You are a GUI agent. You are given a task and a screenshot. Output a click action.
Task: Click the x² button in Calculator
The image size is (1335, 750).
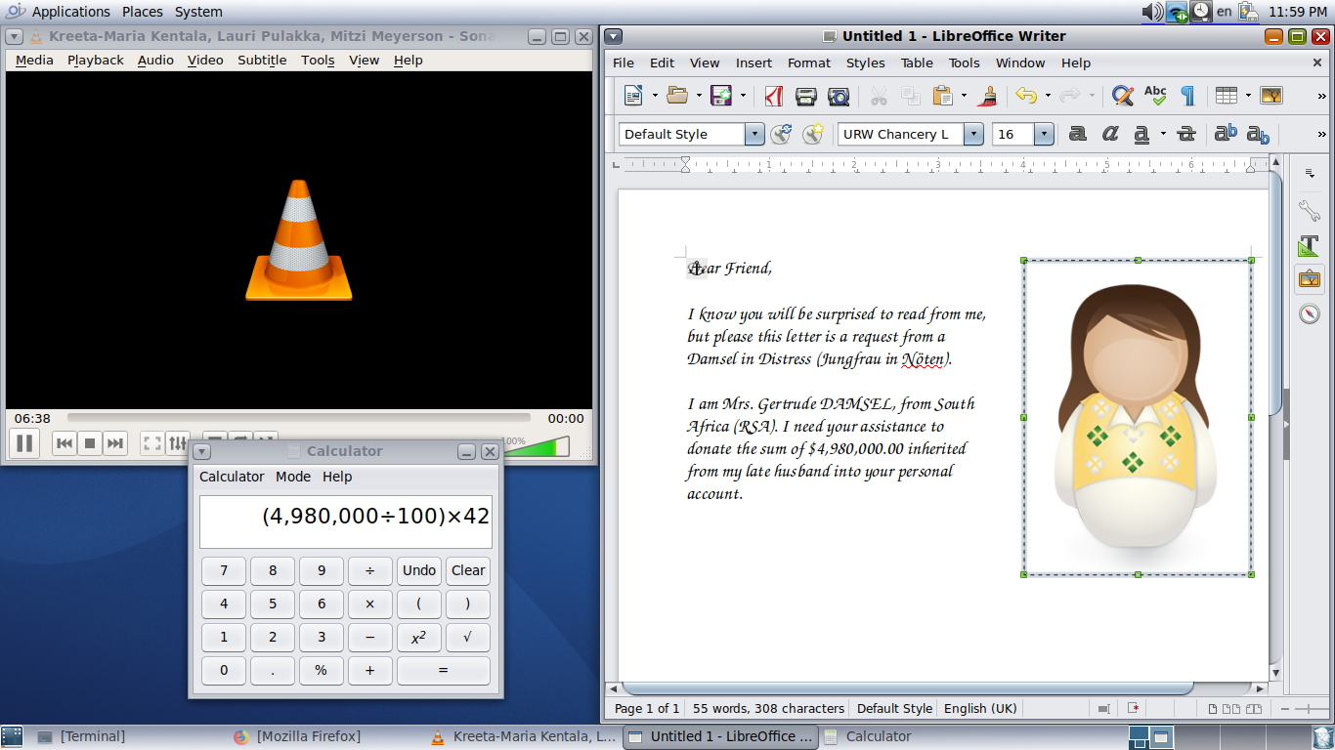pyautogui.click(x=419, y=638)
